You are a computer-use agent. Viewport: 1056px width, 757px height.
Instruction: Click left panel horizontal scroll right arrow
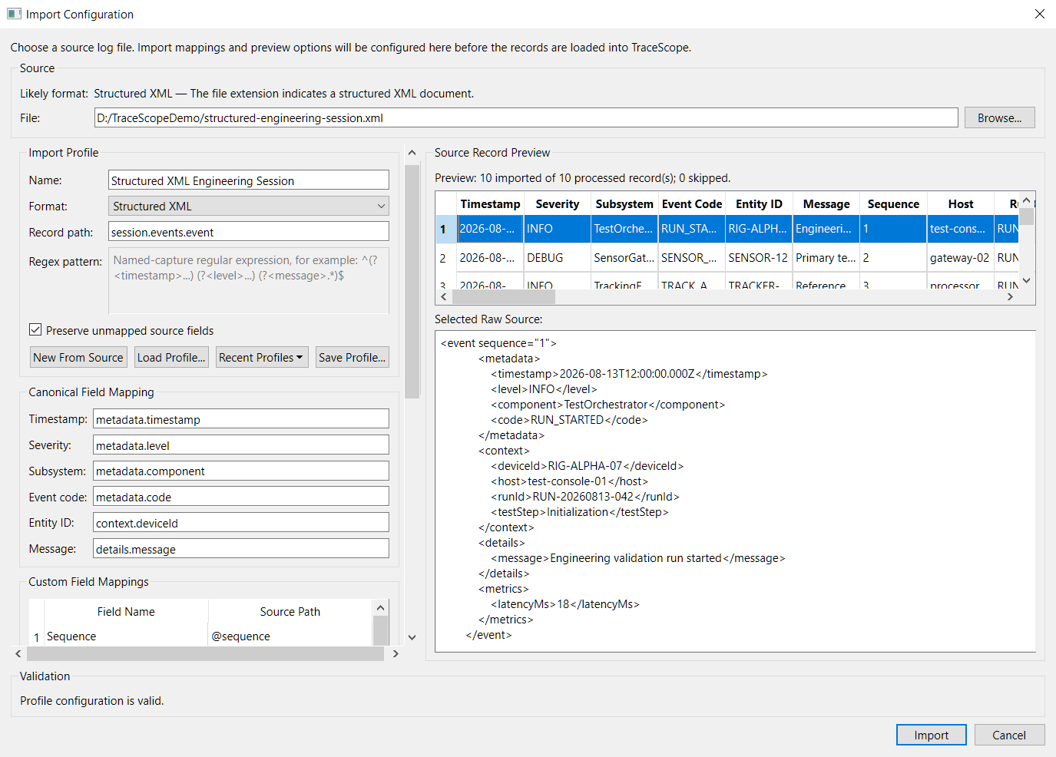coord(396,653)
